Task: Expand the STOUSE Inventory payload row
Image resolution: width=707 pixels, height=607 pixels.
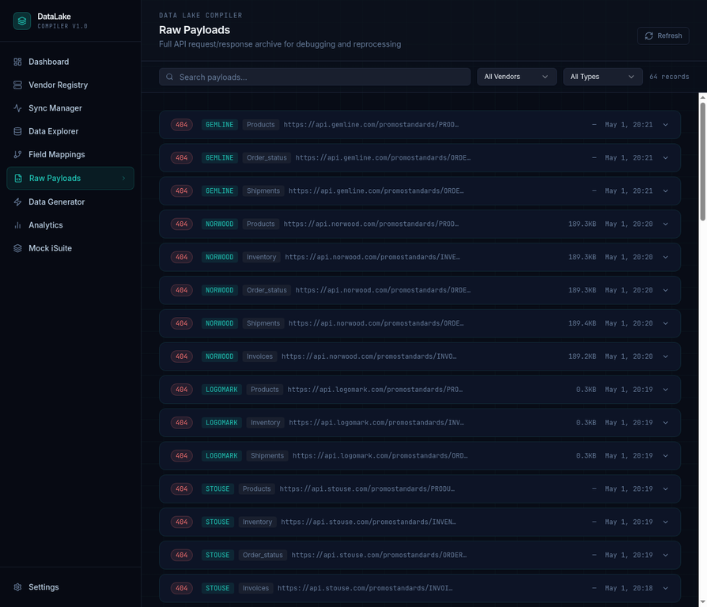Action: (420, 522)
